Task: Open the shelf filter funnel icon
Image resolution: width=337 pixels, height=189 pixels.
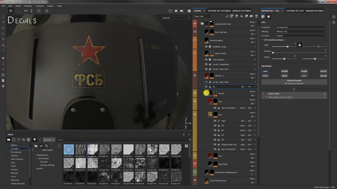Action: click(x=35, y=140)
